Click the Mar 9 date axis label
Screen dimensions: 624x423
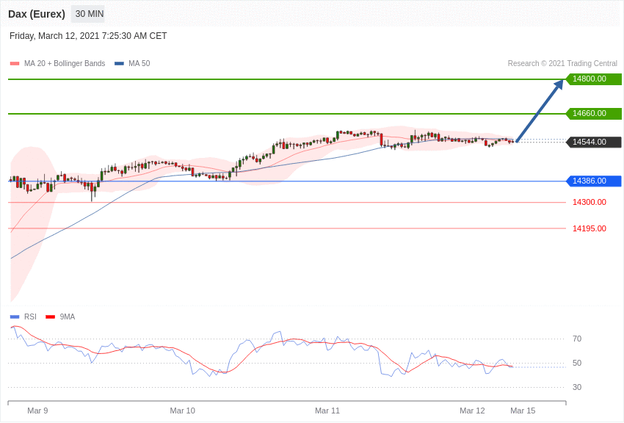click(37, 411)
